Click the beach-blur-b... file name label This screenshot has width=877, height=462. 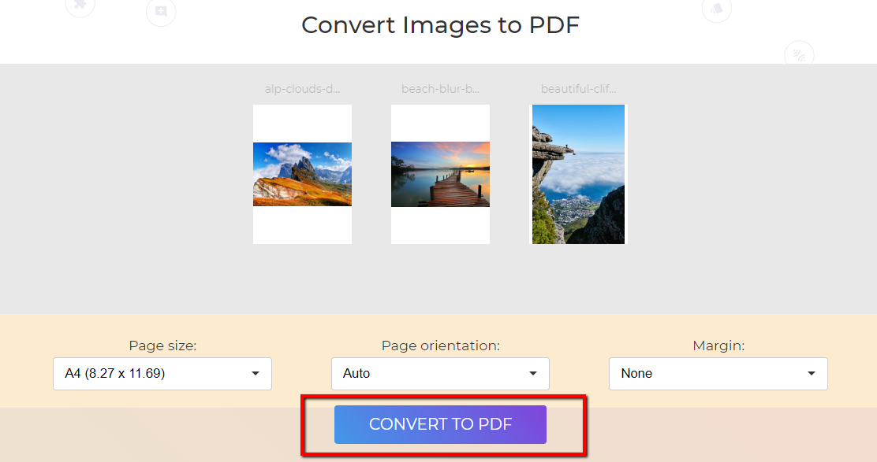coord(440,89)
